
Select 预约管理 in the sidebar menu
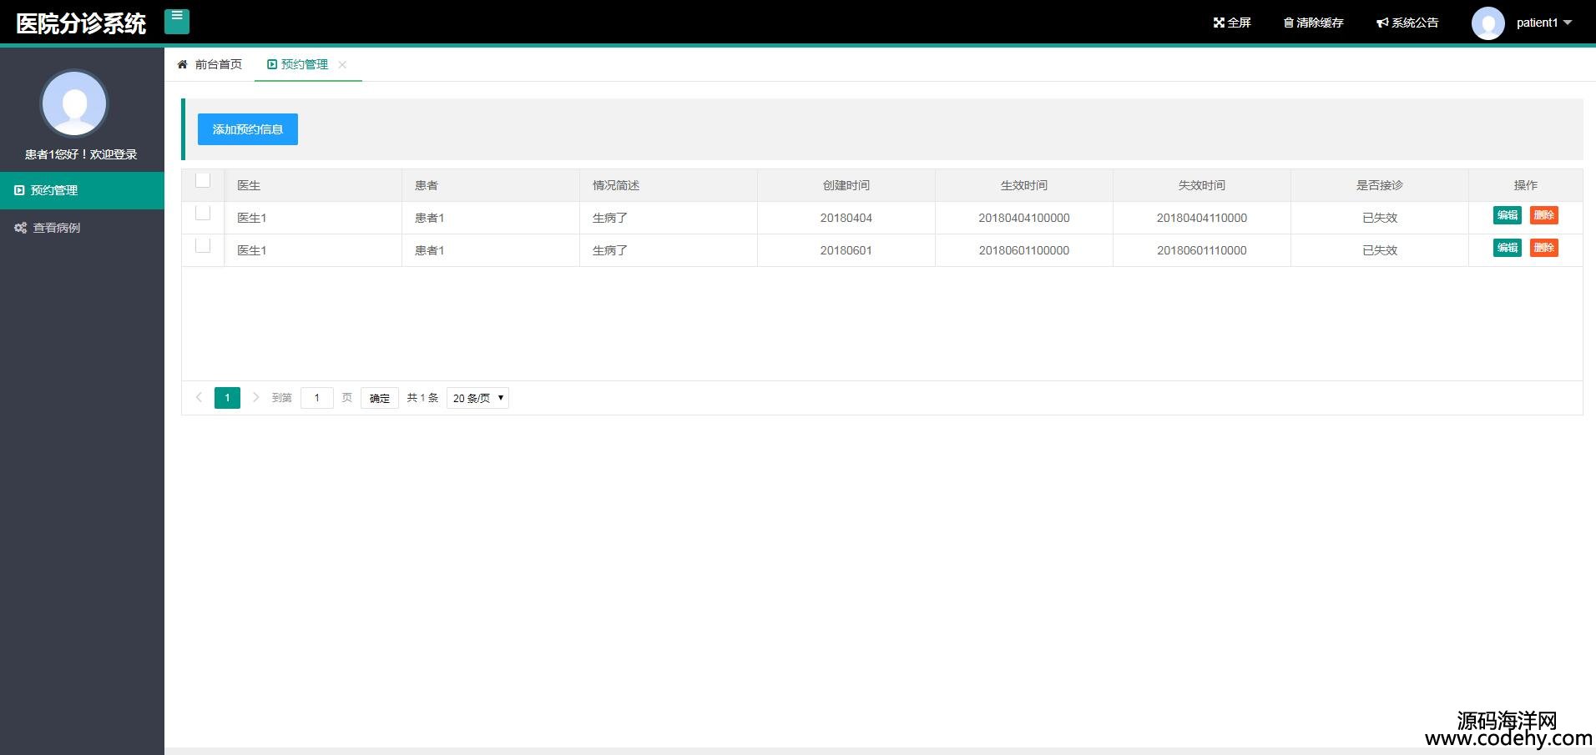pos(54,190)
